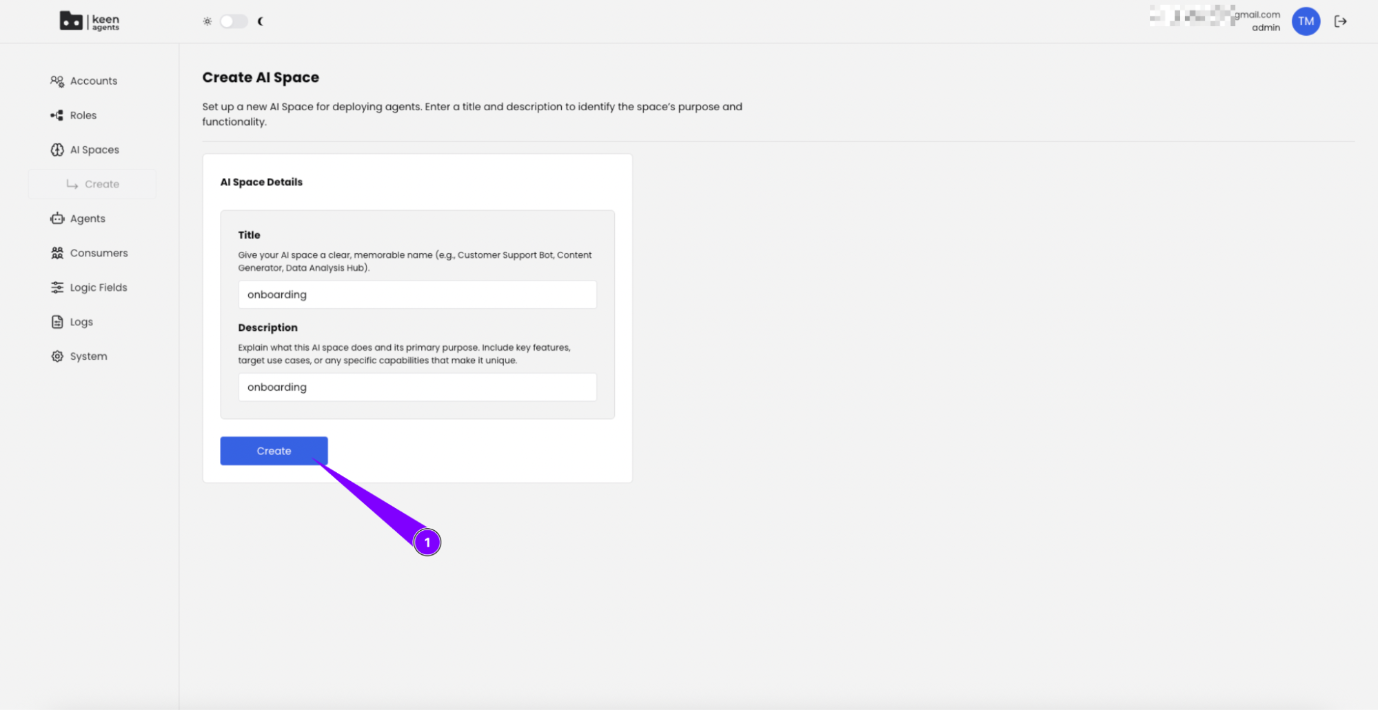Image resolution: width=1378 pixels, height=710 pixels.
Task: Click the admin role label
Action: click(1266, 28)
